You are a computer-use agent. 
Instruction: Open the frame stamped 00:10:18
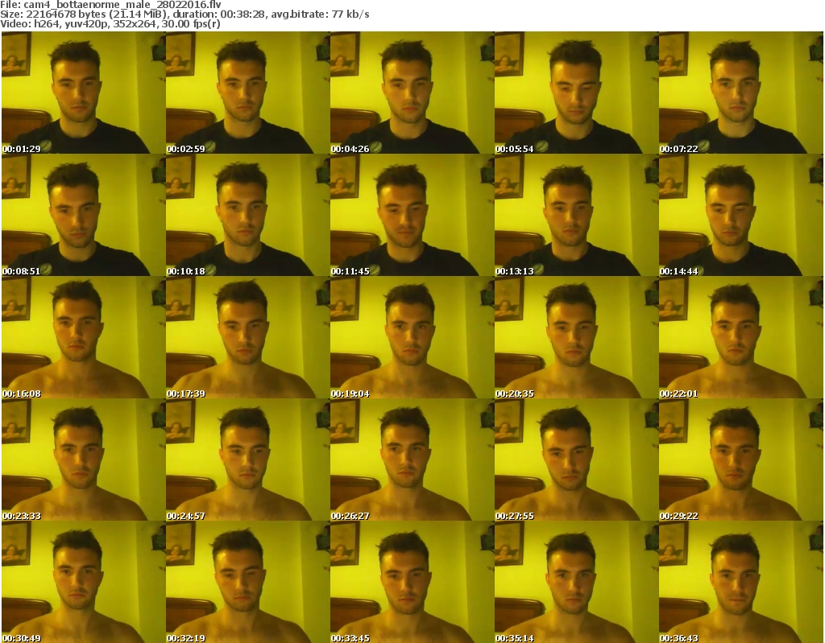248,215
